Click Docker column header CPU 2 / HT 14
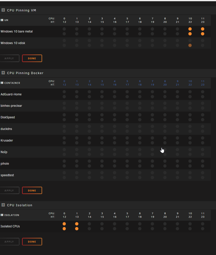 89,83
